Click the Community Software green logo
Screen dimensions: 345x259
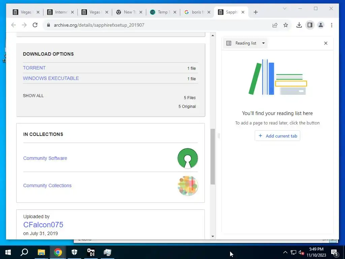click(188, 158)
